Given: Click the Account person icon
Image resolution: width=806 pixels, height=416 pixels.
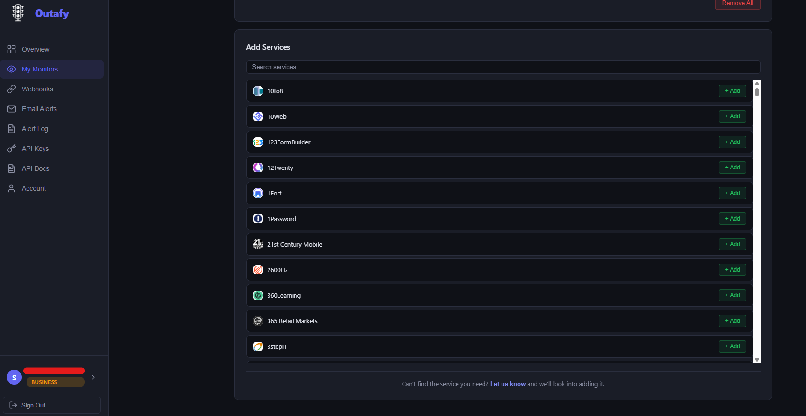Looking at the screenshot, I should 11,188.
